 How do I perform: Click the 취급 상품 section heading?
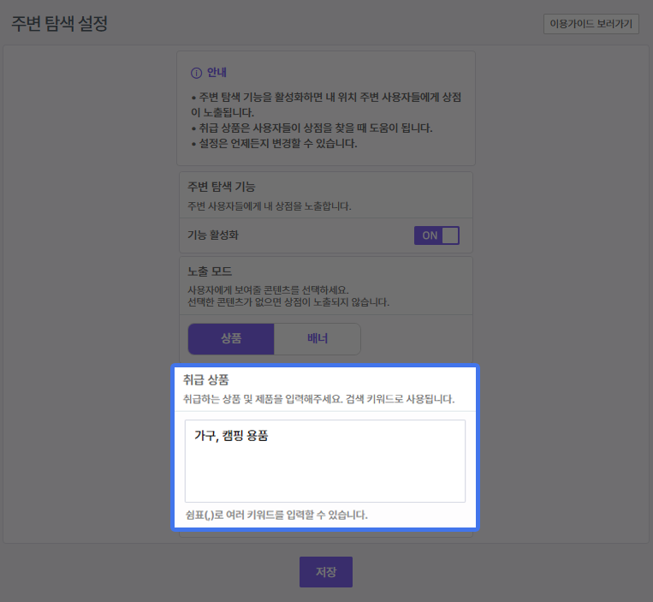tap(205, 379)
